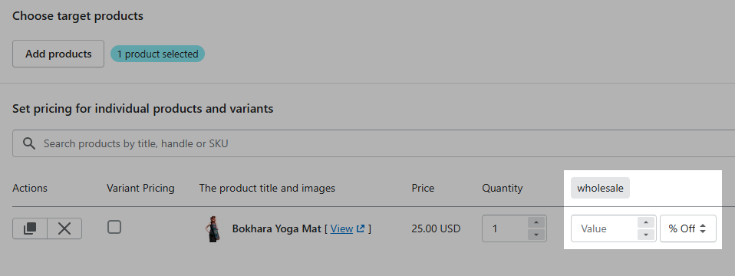Click the Add products button
The width and height of the screenshot is (735, 276).
58,54
